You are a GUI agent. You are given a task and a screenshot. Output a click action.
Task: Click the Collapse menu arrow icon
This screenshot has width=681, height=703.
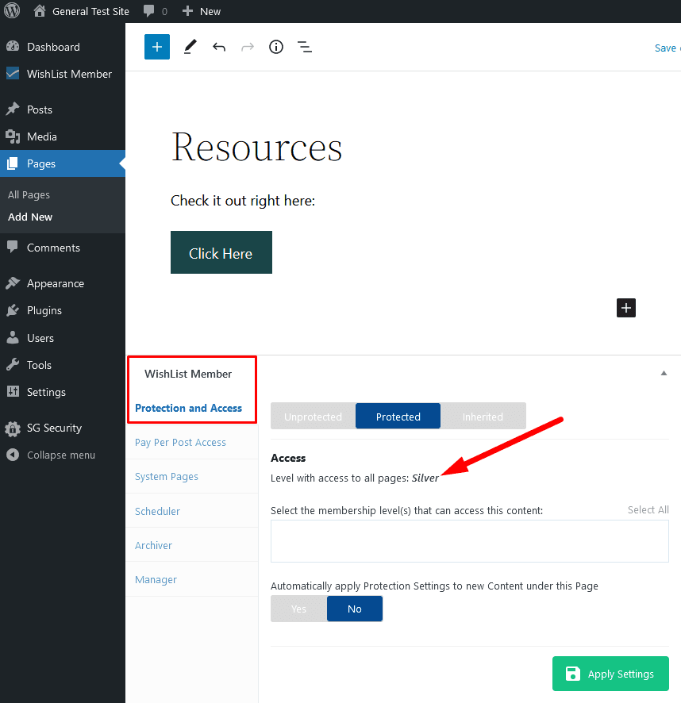pos(13,455)
